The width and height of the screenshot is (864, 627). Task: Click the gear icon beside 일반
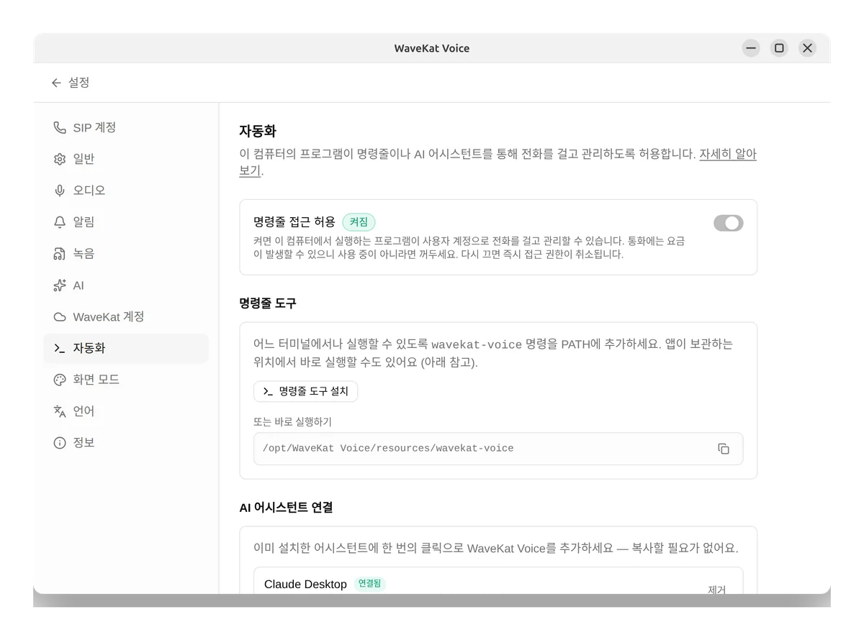point(60,159)
